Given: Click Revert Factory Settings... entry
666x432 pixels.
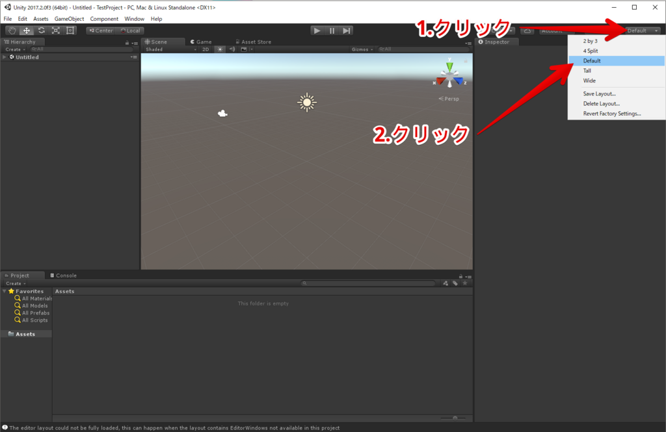Looking at the screenshot, I should pyautogui.click(x=617, y=114).
